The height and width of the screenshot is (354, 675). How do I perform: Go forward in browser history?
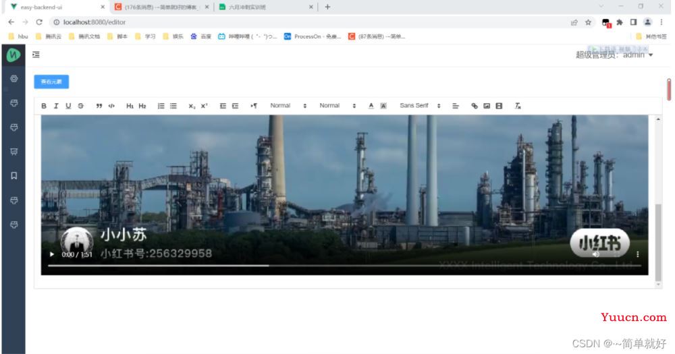[25, 22]
